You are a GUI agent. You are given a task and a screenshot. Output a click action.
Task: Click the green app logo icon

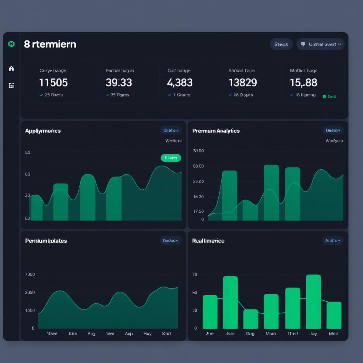coord(11,44)
